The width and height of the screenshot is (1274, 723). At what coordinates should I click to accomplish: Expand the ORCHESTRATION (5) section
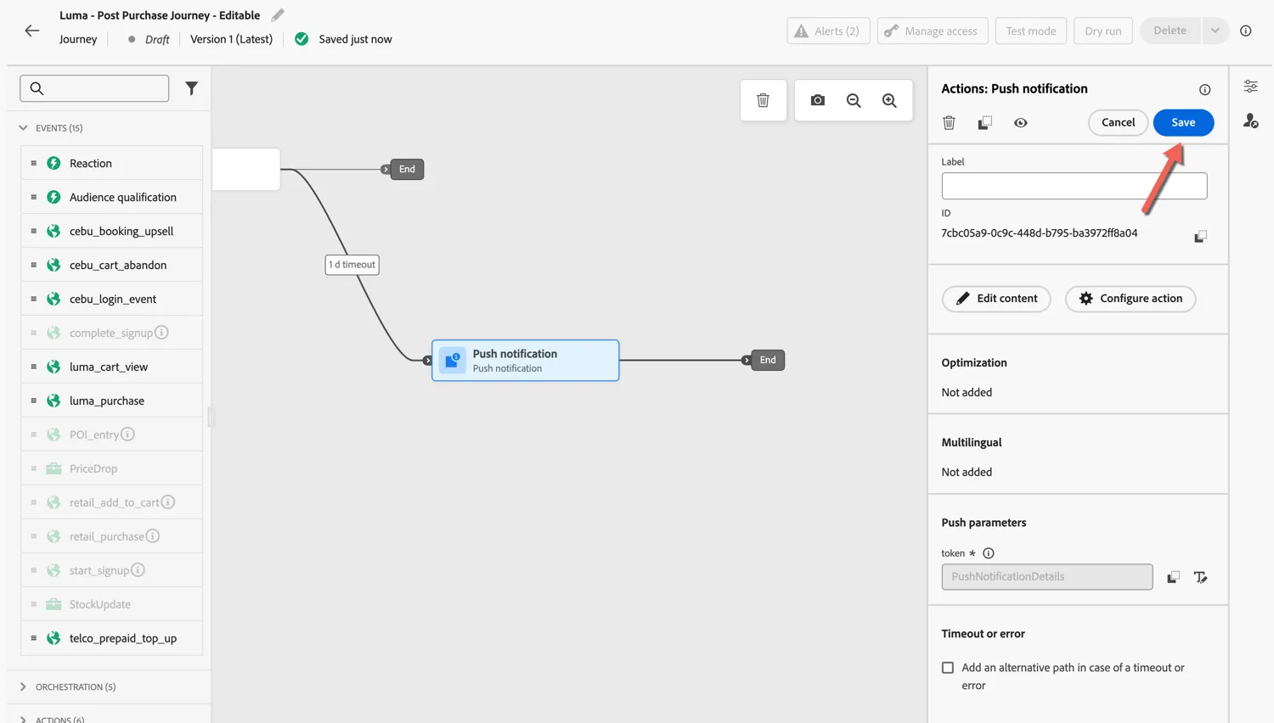point(23,687)
